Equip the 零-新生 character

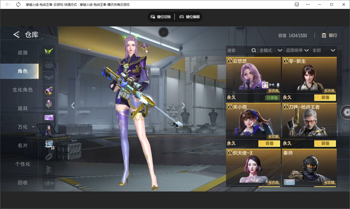pyautogui.click(x=325, y=98)
